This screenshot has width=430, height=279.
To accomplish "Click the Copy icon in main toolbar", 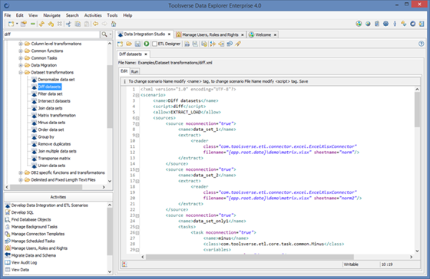I will click(78, 24).
